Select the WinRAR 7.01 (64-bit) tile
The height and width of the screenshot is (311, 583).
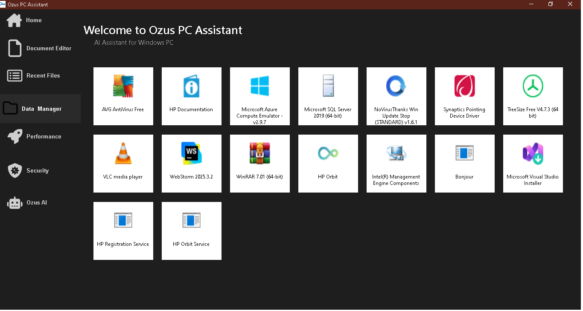pyautogui.click(x=259, y=163)
